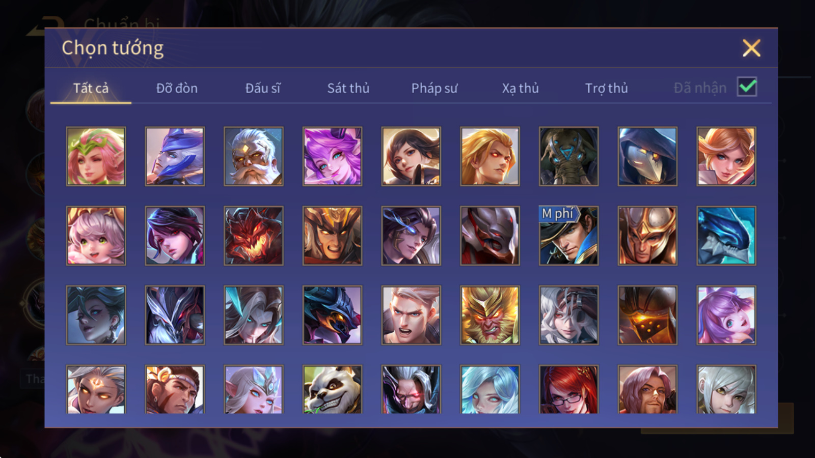Image resolution: width=815 pixels, height=458 pixels.
Task: Pick the blue shark creature hero
Action: point(726,236)
